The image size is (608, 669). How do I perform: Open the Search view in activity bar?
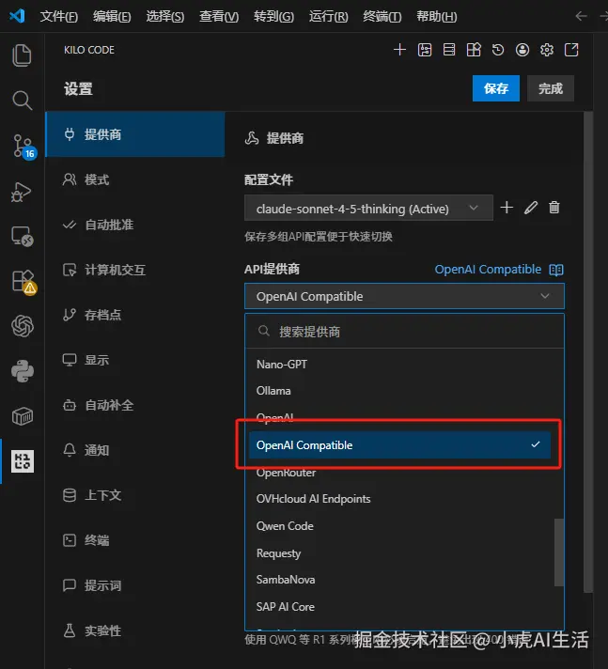22,101
